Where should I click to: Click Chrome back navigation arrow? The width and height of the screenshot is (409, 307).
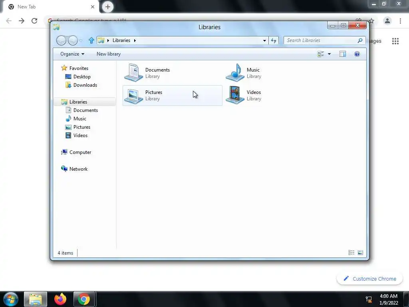(9, 21)
